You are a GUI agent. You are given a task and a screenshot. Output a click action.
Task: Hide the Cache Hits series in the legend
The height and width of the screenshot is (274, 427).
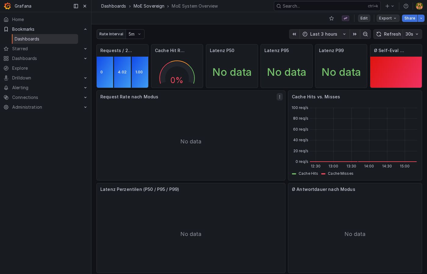[x=308, y=174]
